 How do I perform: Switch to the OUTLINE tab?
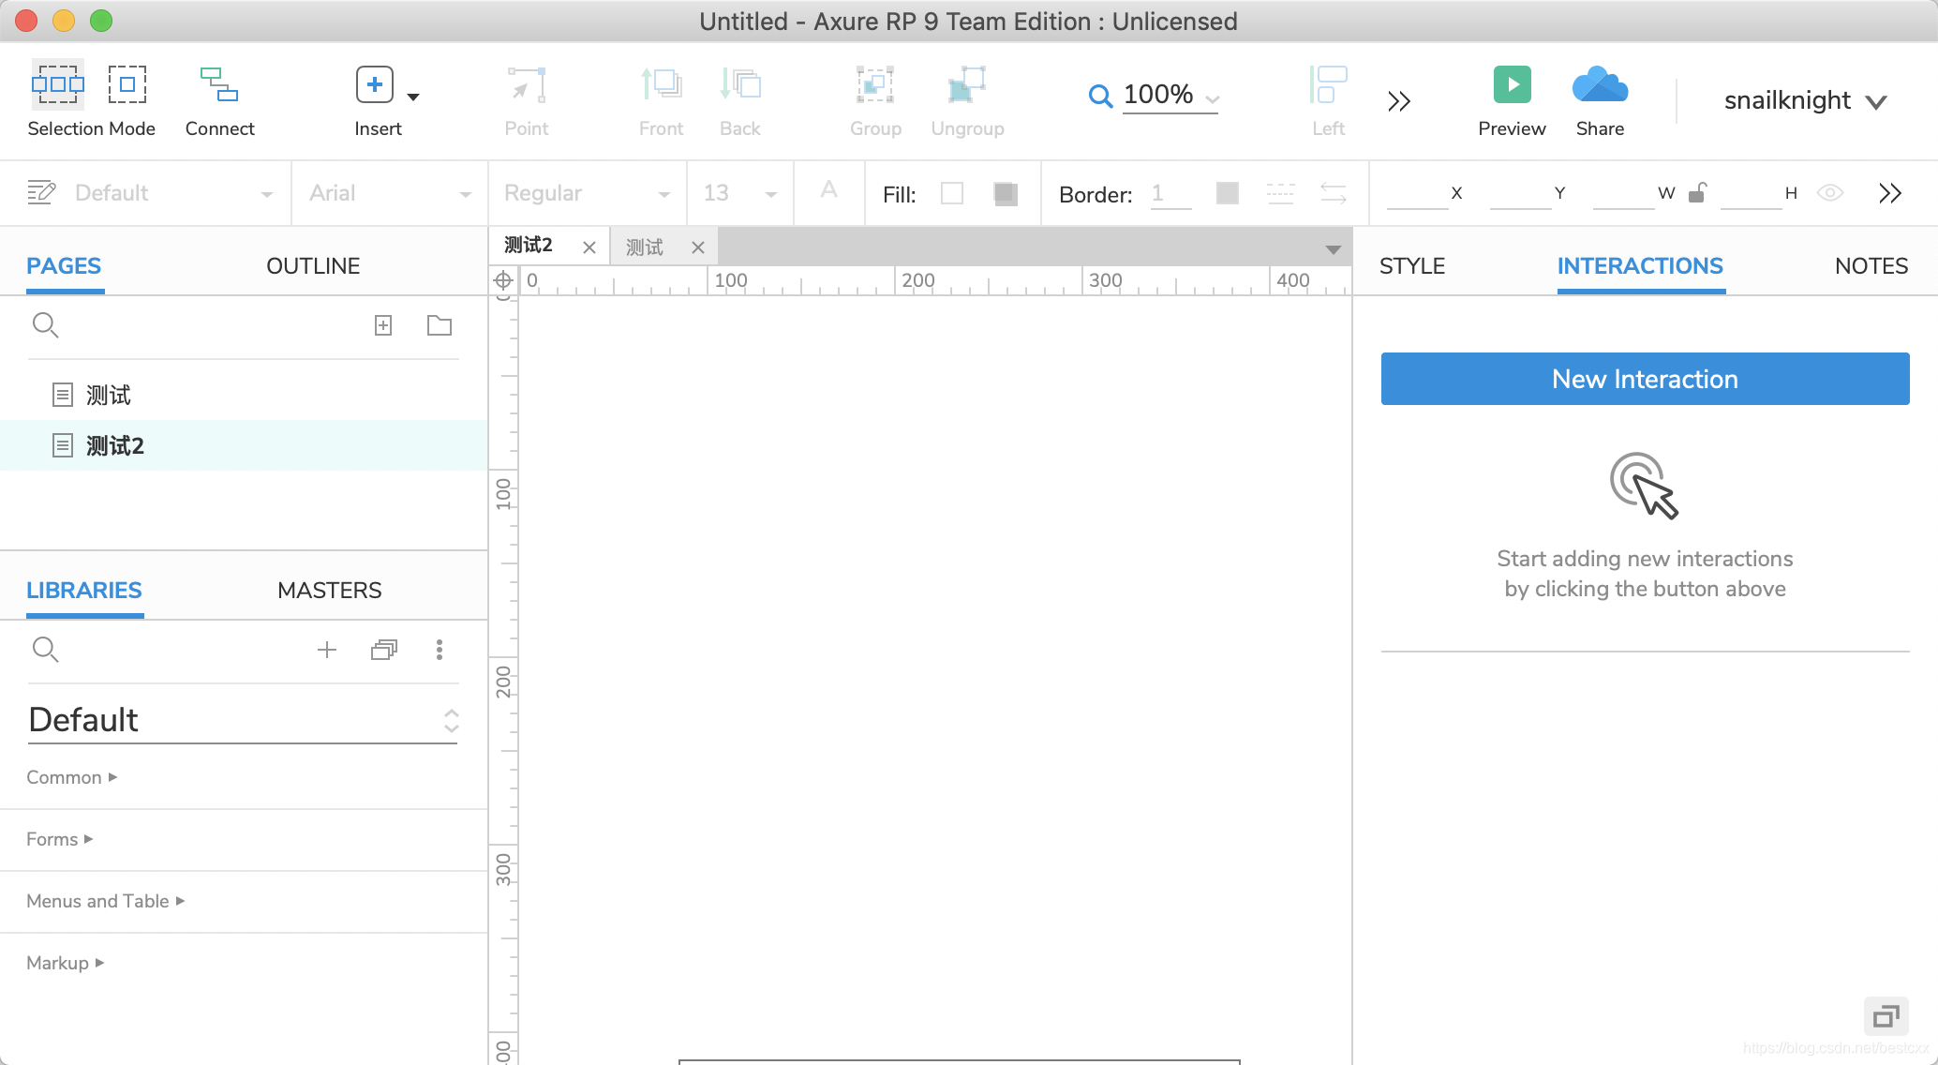pyautogui.click(x=313, y=266)
